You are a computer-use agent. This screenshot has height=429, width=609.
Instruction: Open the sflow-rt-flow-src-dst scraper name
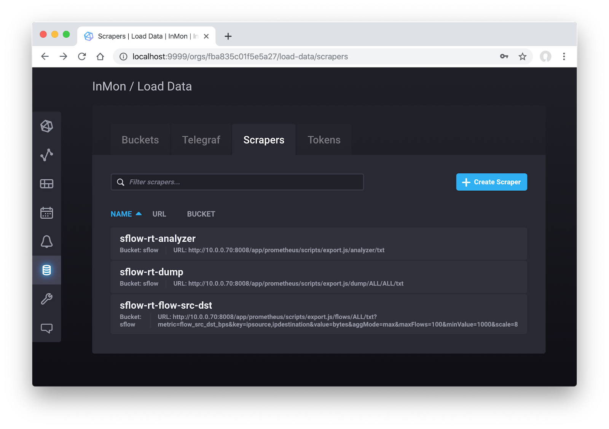coord(166,305)
